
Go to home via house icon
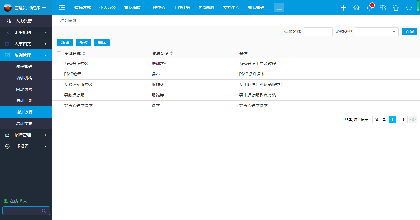356,8
